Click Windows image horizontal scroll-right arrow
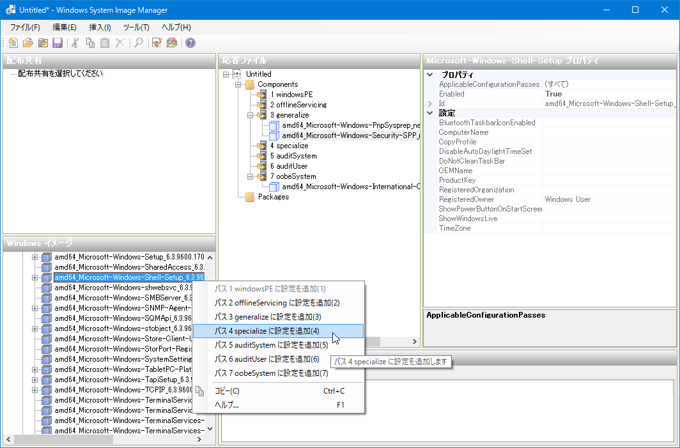This screenshot has width=680, height=448. [200, 439]
